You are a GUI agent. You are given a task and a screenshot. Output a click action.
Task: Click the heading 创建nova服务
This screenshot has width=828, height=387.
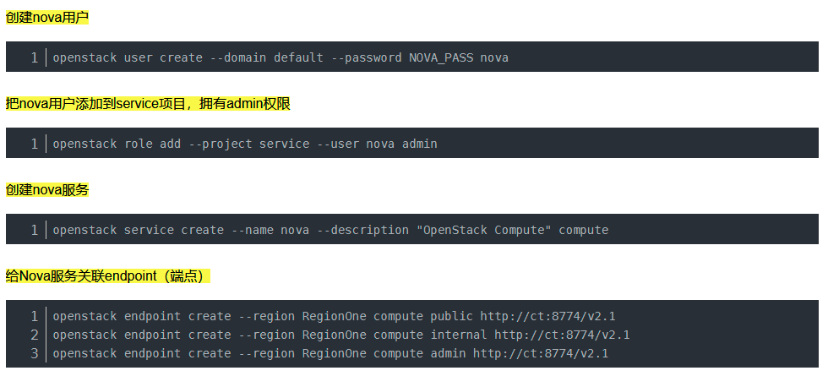point(47,189)
